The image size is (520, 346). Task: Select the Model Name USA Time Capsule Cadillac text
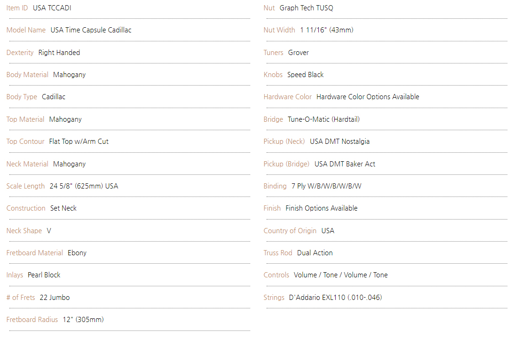point(91,30)
